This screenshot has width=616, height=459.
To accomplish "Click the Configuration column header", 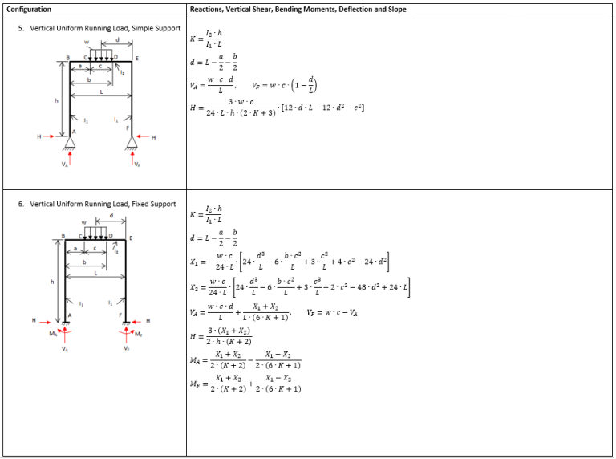I will pyautogui.click(x=28, y=10).
